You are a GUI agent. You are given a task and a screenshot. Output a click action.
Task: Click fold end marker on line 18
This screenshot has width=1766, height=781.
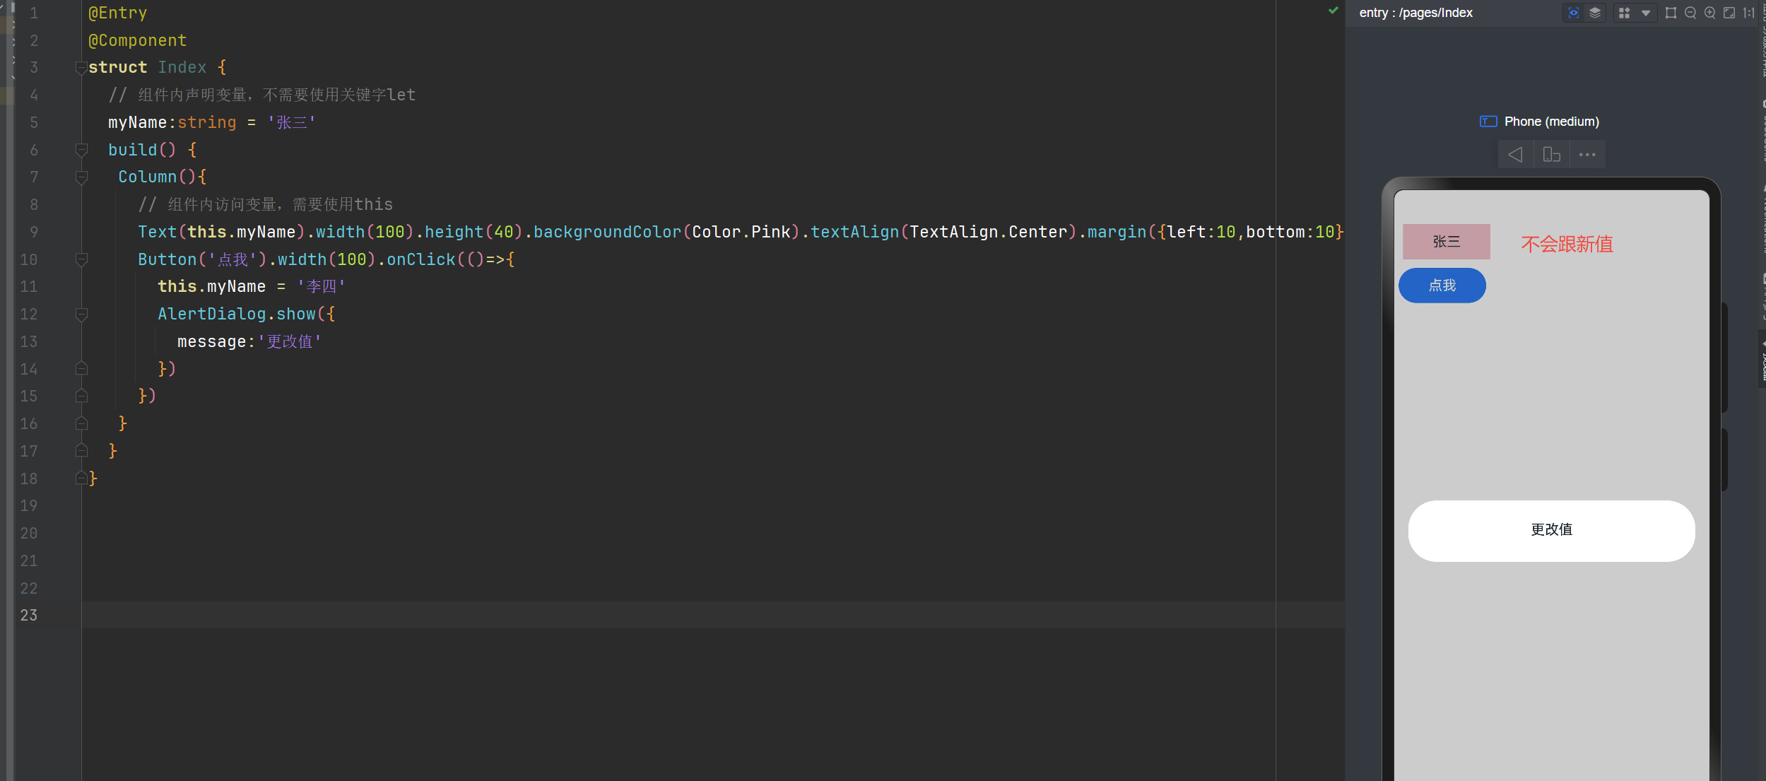click(81, 478)
